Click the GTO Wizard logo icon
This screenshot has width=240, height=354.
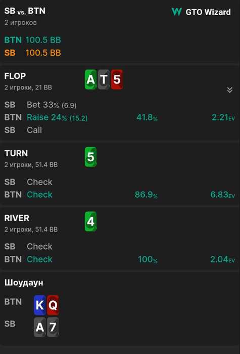pyautogui.click(x=176, y=12)
